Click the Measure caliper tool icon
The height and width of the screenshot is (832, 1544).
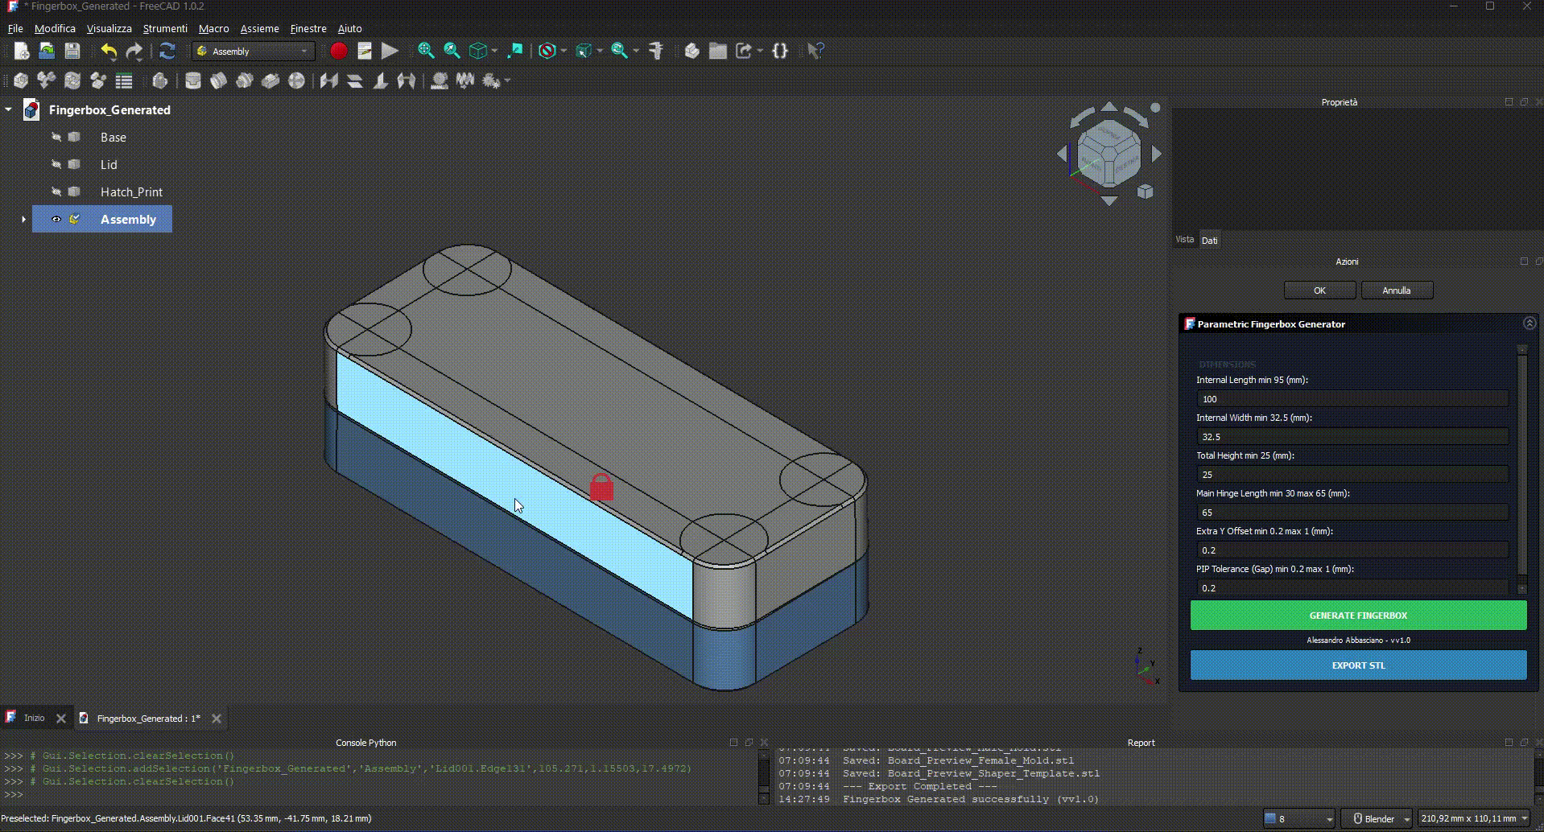[656, 51]
